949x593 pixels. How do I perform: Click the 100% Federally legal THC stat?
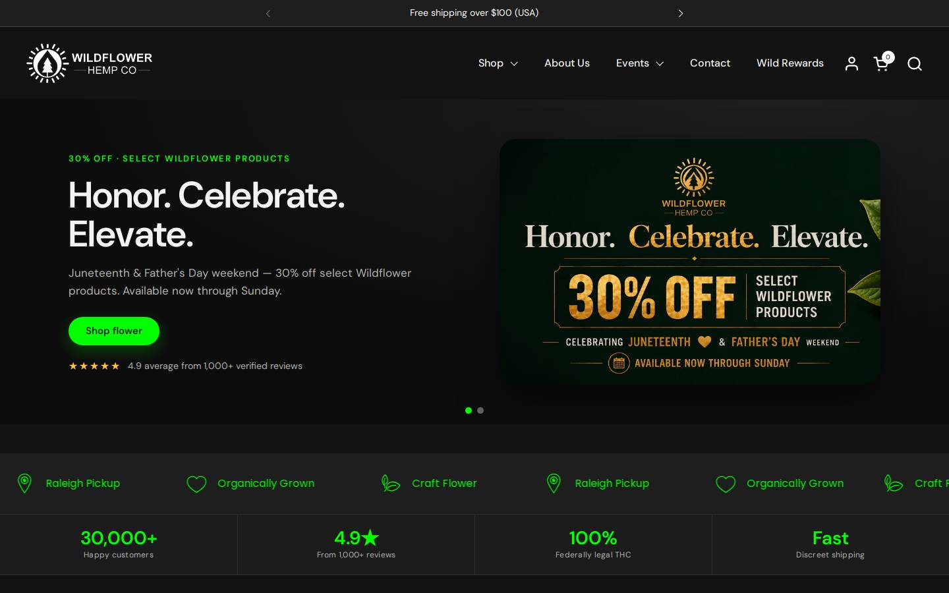coord(593,544)
